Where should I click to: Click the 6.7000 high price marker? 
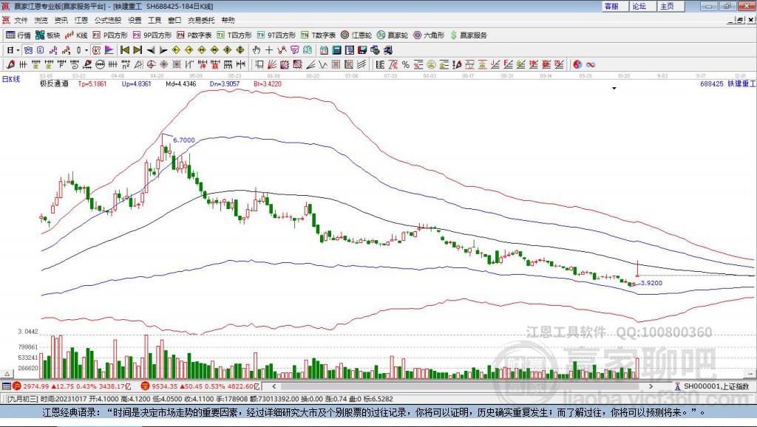[184, 140]
